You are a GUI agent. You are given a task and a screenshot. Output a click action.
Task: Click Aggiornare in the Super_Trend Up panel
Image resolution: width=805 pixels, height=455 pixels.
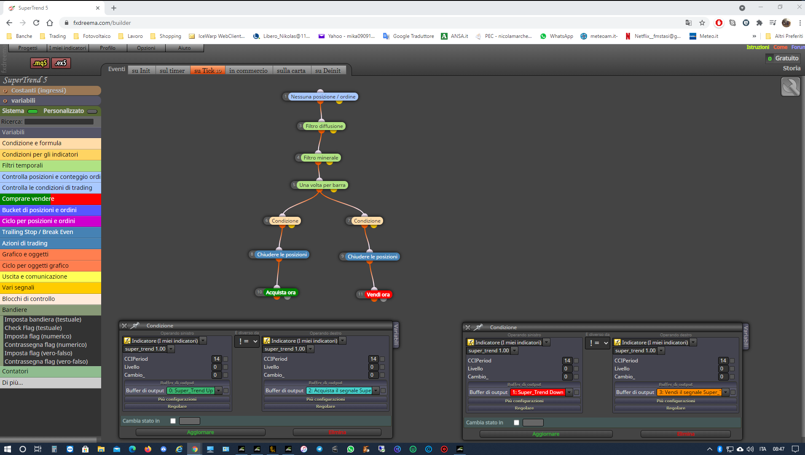201,433
